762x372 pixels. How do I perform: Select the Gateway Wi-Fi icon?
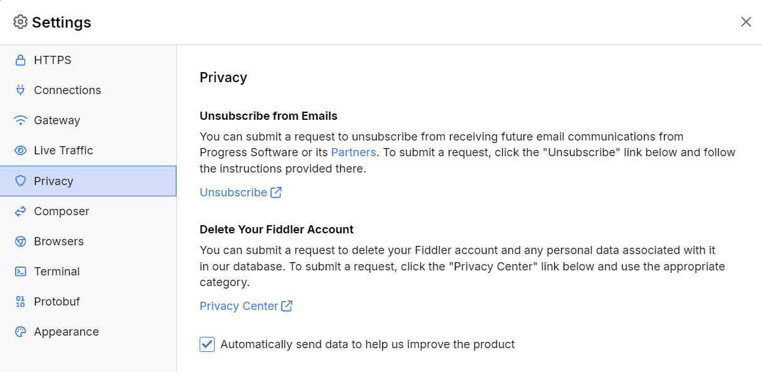(x=21, y=120)
